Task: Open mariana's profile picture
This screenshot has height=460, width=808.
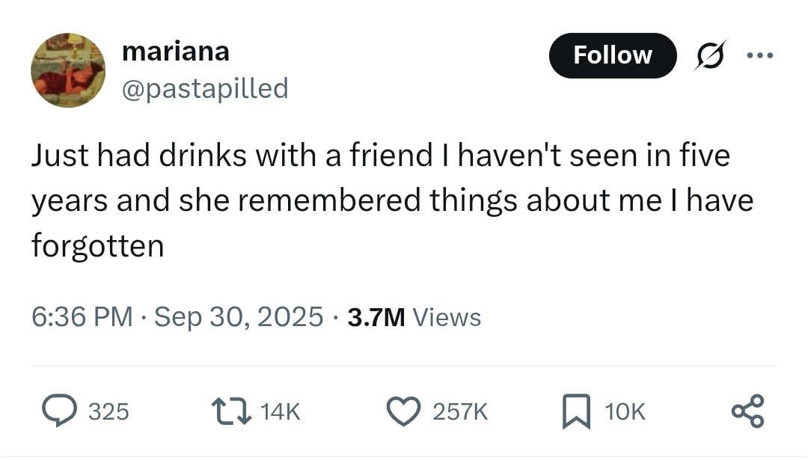Action: (x=68, y=70)
